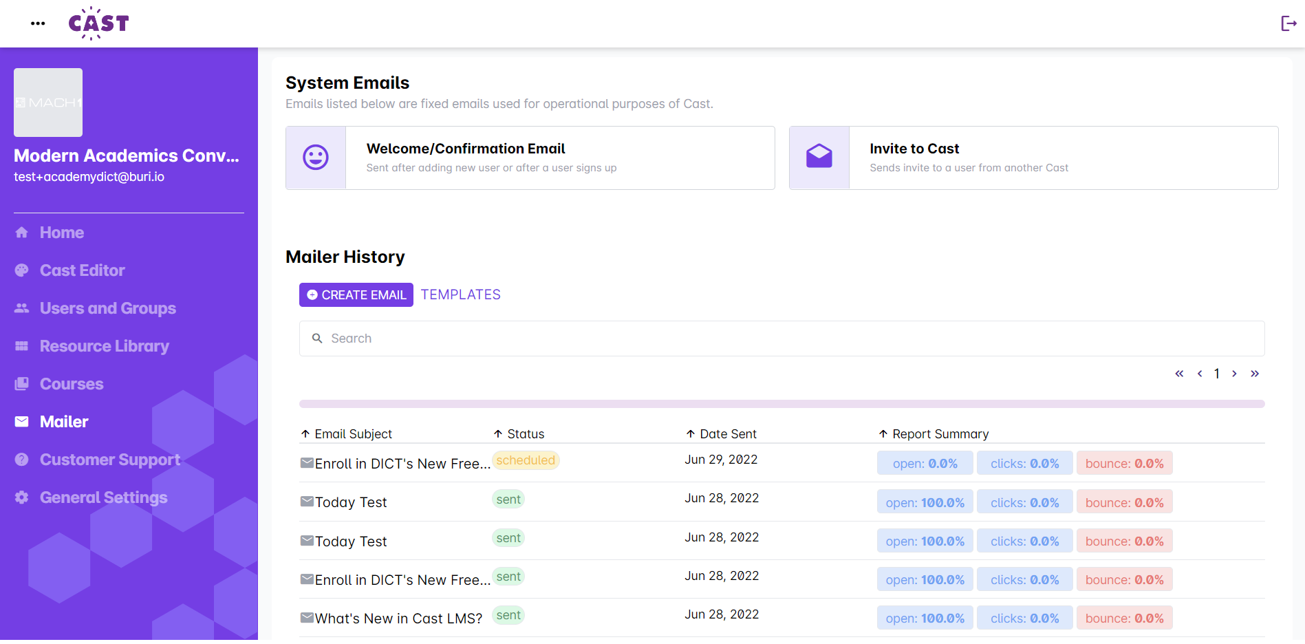1305x644 pixels.
Task: Click the smiley Welcome/Confirmation Email icon
Action: pos(316,158)
